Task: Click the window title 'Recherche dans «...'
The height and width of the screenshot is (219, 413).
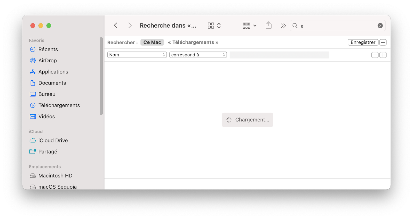Action: (x=168, y=26)
